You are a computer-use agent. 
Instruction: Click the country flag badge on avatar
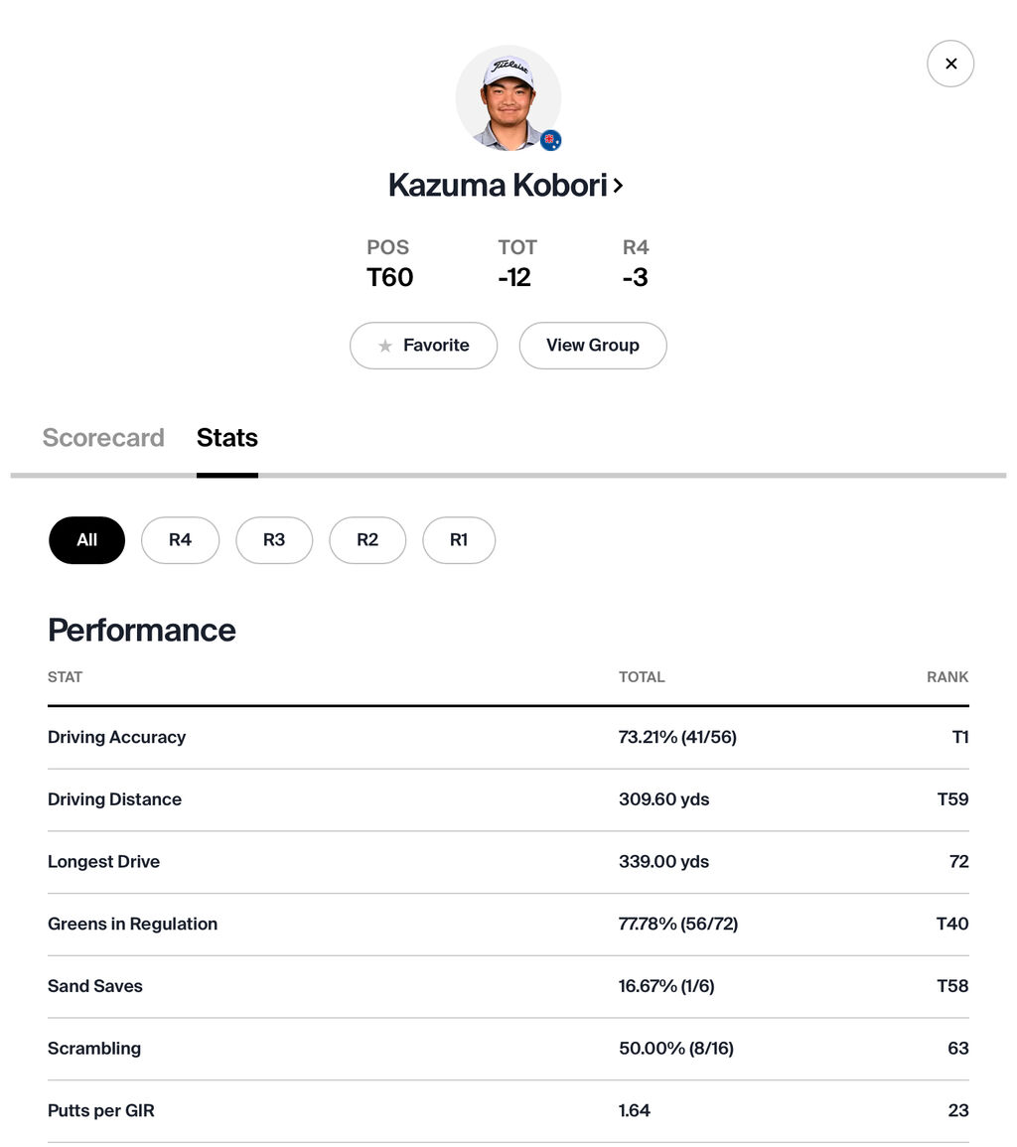550,140
